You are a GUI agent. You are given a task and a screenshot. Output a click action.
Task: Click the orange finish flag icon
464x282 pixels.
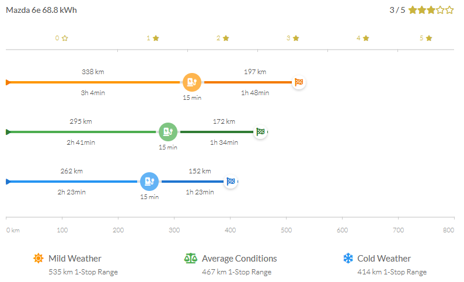(x=298, y=82)
